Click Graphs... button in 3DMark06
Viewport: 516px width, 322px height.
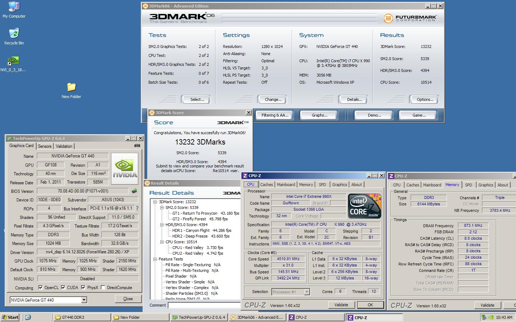(x=319, y=115)
